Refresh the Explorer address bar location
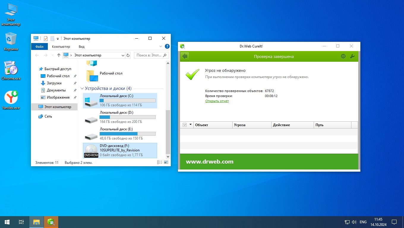Image resolution: width=404 pixels, height=228 pixels. [x=128, y=55]
